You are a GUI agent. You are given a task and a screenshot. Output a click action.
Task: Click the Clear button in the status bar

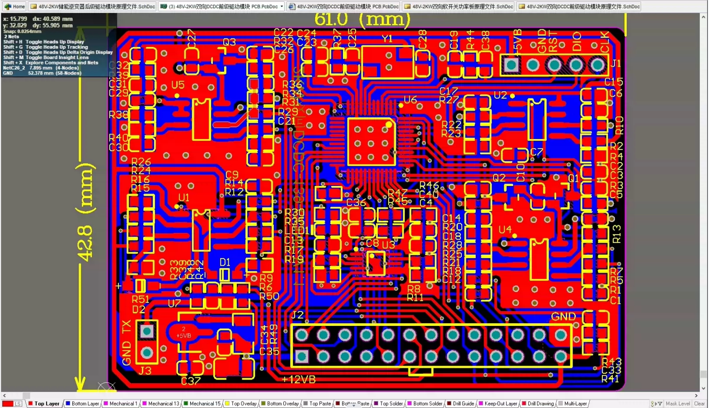(699, 403)
